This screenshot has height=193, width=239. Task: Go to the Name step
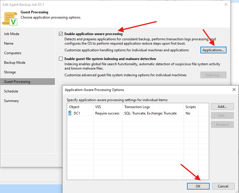pyautogui.click(x=9, y=43)
